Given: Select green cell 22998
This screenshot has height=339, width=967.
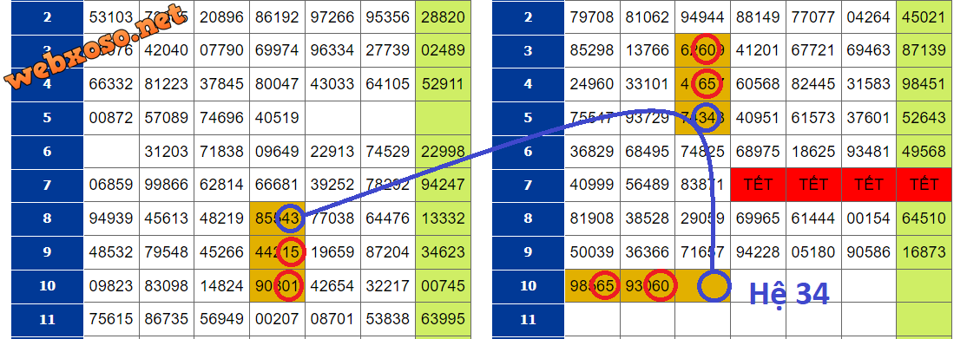Looking at the screenshot, I should point(443,151).
